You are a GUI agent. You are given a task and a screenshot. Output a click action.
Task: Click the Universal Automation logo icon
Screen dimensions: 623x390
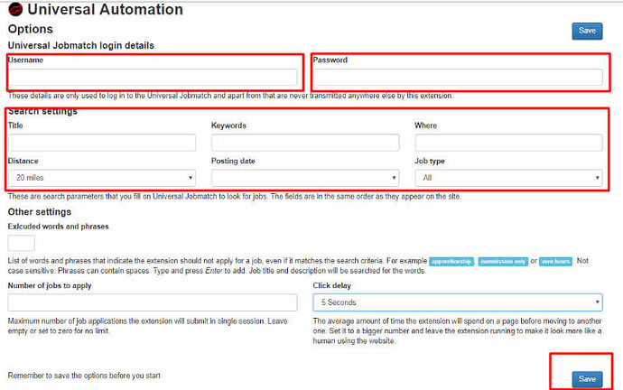point(14,11)
